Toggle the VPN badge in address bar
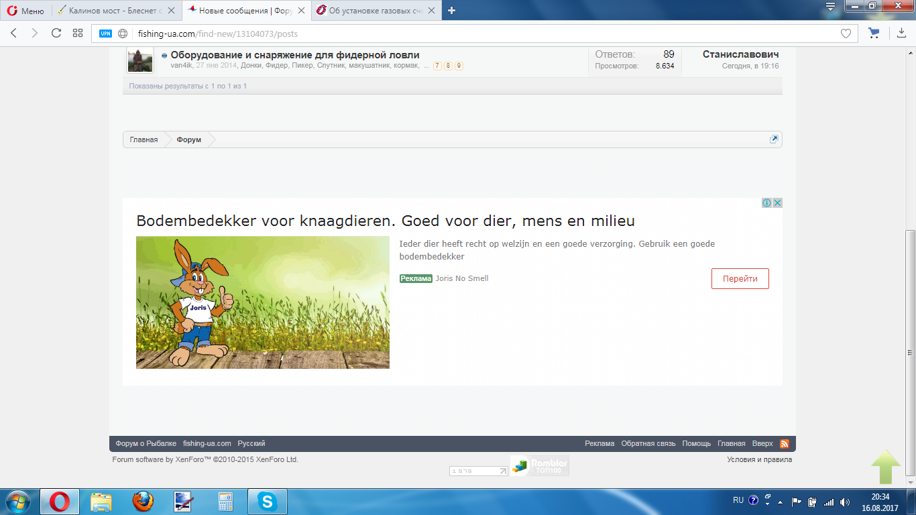 pyautogui.click(x=105, y=34)
